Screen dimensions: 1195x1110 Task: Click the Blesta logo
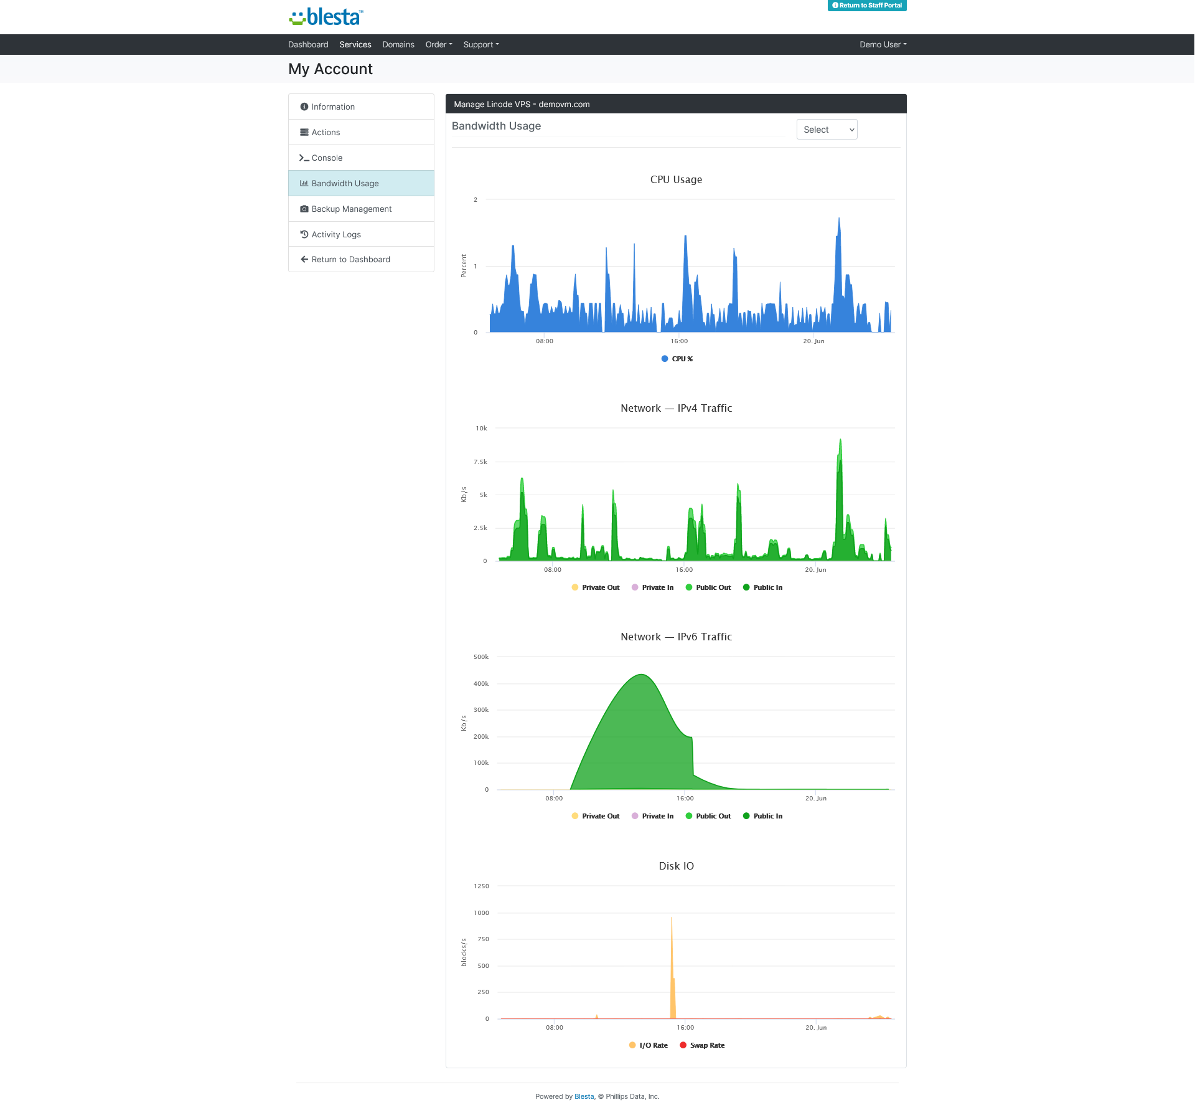tap(326, 17)
